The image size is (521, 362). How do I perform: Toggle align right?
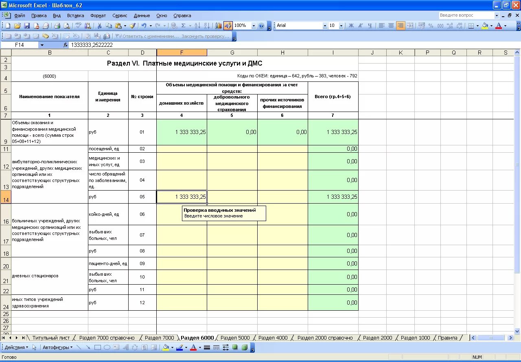[401, 26]
